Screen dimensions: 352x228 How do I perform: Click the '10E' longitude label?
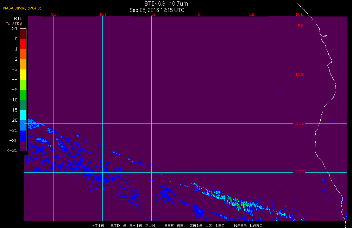point(300,14)
